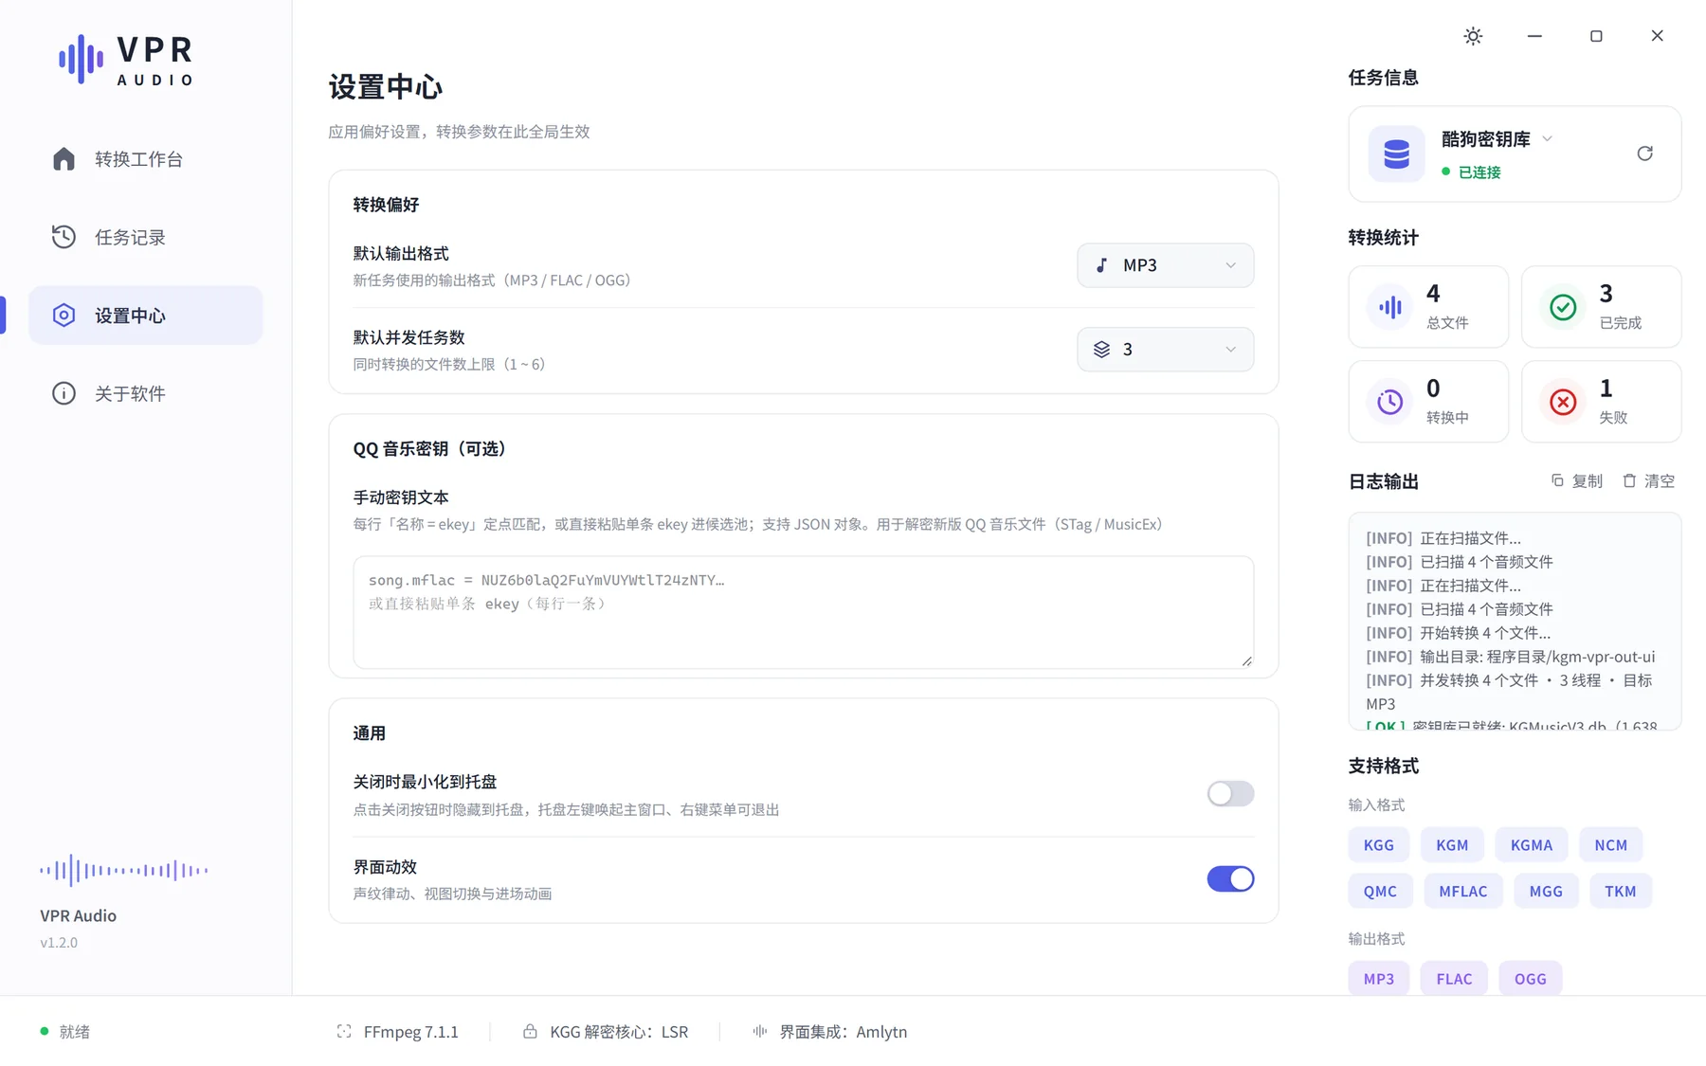Click the v1.2.0 version label

[59, 943]
